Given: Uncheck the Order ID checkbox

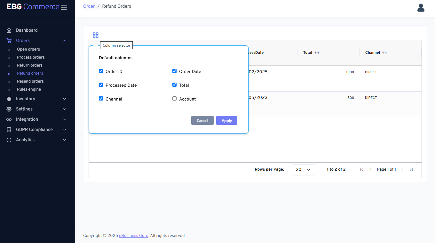Looking at the screenshot, I should tap(101, 71).
